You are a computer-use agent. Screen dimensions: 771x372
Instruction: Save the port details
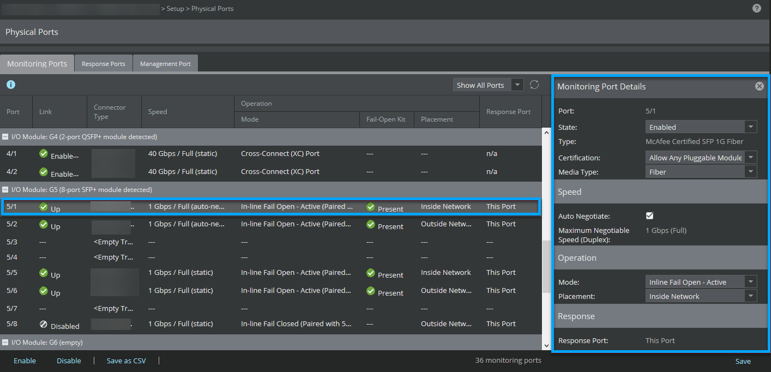743,361
